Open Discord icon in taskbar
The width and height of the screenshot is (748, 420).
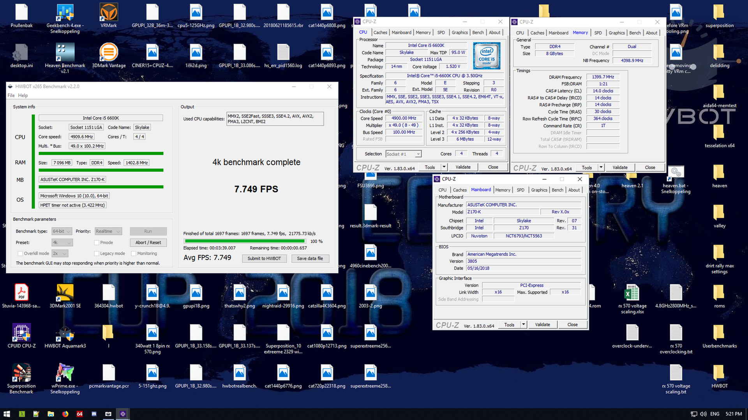[x=94, y=414]
